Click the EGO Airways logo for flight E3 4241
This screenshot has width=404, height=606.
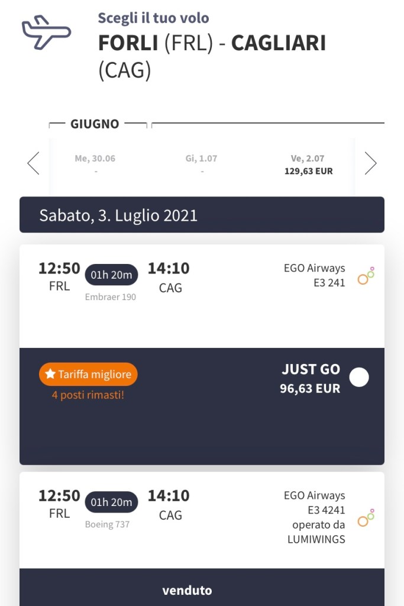(366, 517)
